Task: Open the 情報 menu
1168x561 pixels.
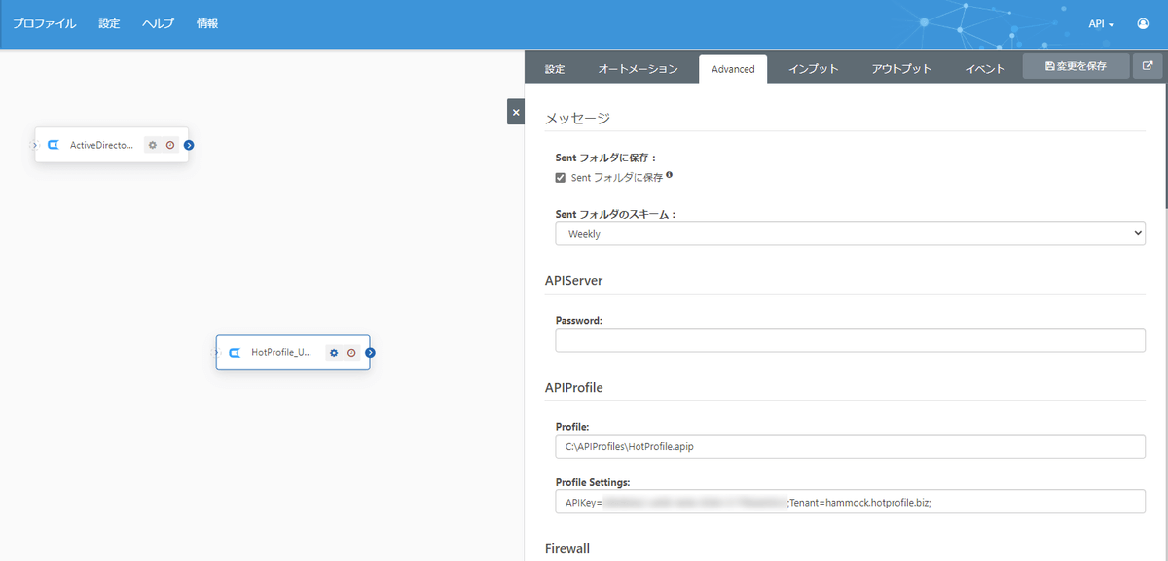Action: pos(207,23)
